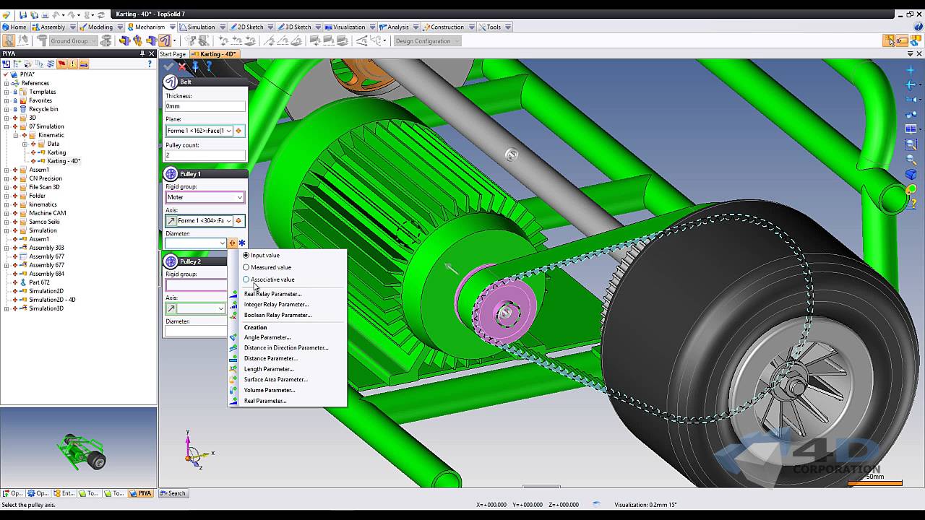This screenshot has height=520, width=925.
Task: Select Machine CAM in the project tree
Action: click(x=48, y=213)
